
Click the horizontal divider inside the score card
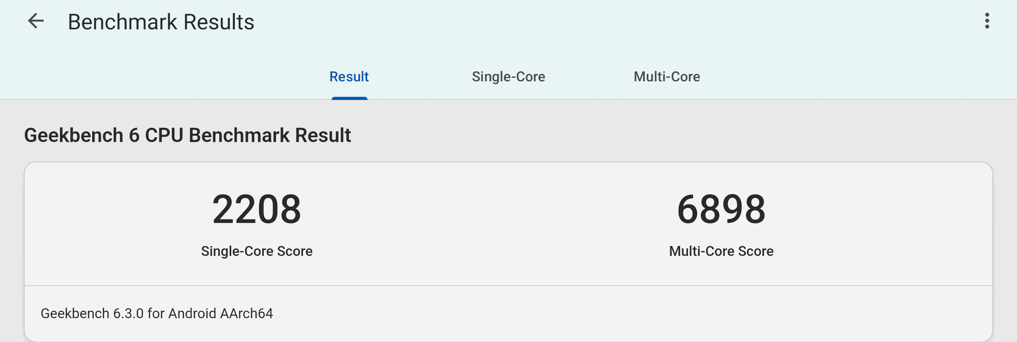508,286
